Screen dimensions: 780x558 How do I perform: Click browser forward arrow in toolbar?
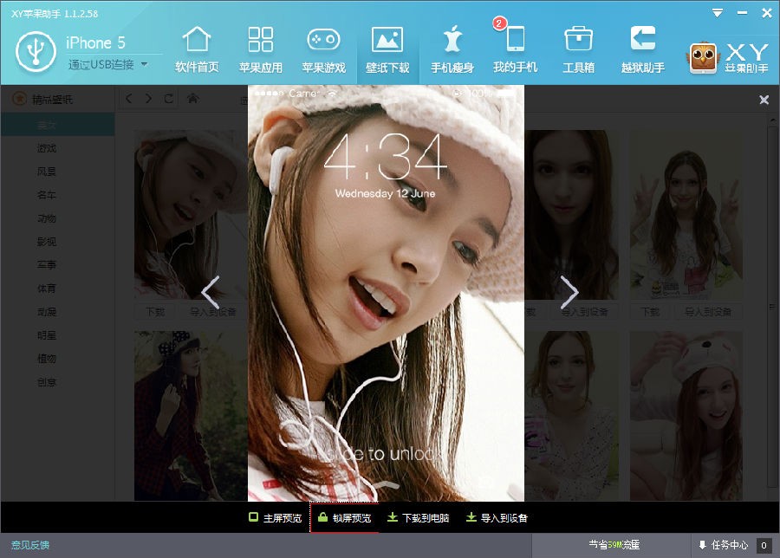pos(148,99)
